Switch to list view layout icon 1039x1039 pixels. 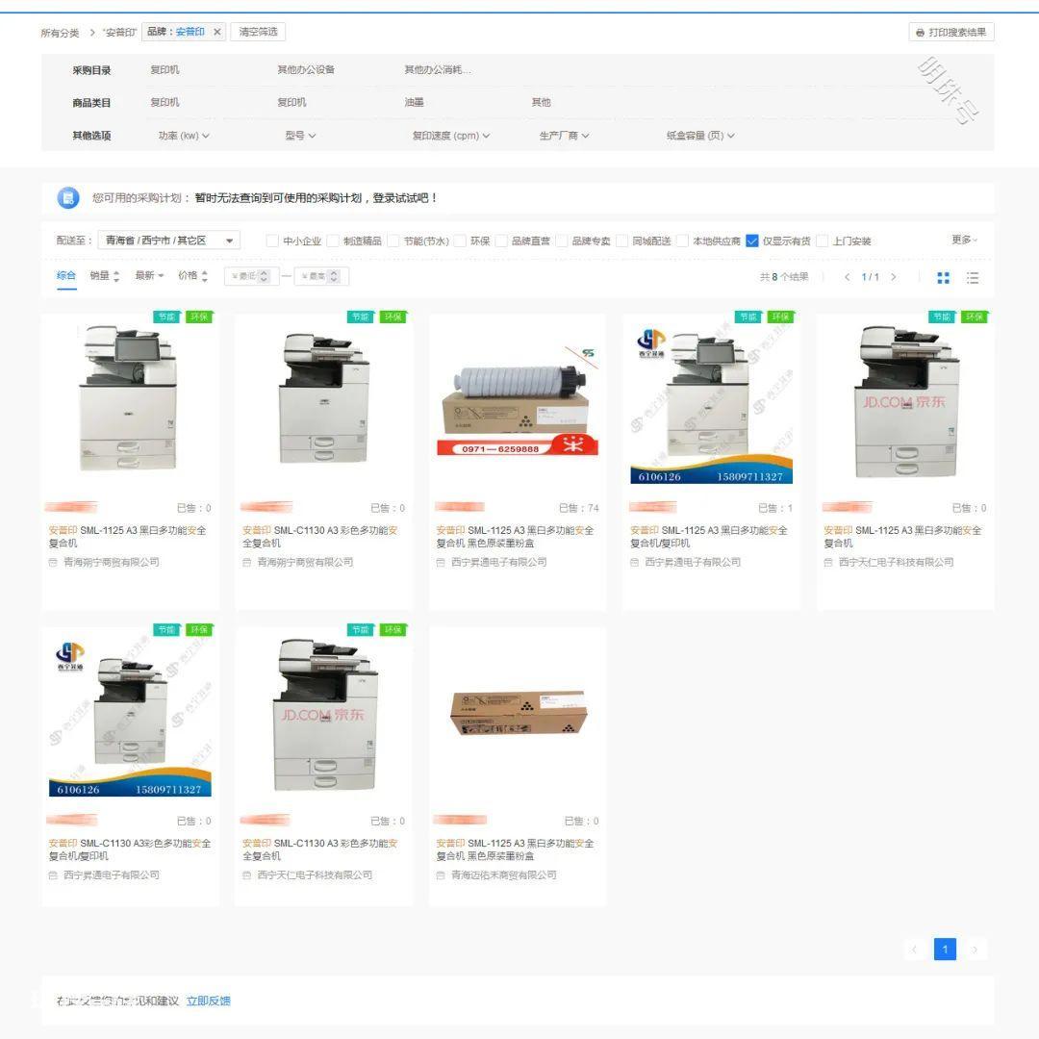pyautogui.click(x=972, y=278)
